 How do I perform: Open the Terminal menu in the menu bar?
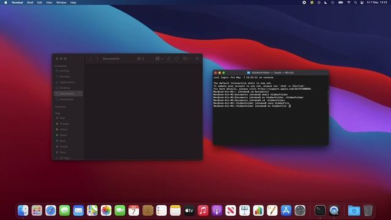coord(17,2)
